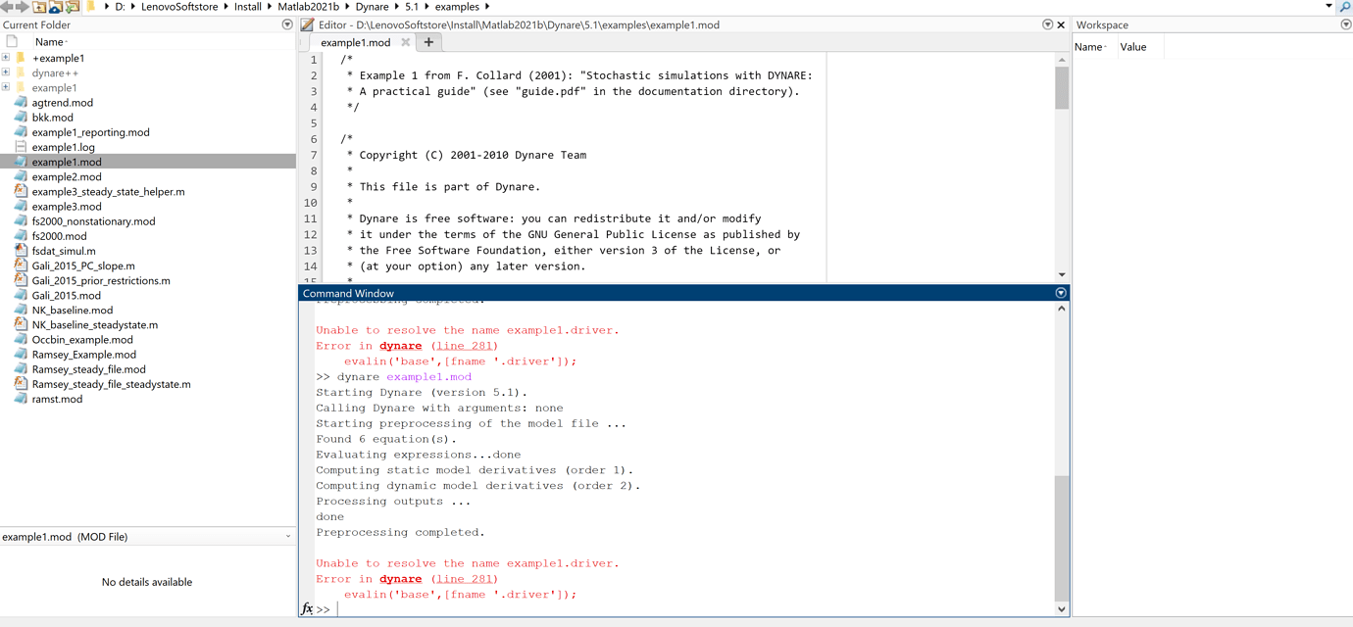
Task: Open the line 281 error hyperlink
Action: (464, 579)
